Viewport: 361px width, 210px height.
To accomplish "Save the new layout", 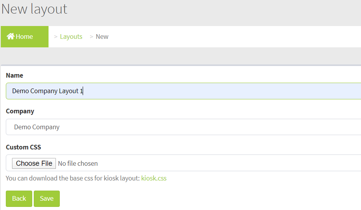I will click(x=47, y=199).
